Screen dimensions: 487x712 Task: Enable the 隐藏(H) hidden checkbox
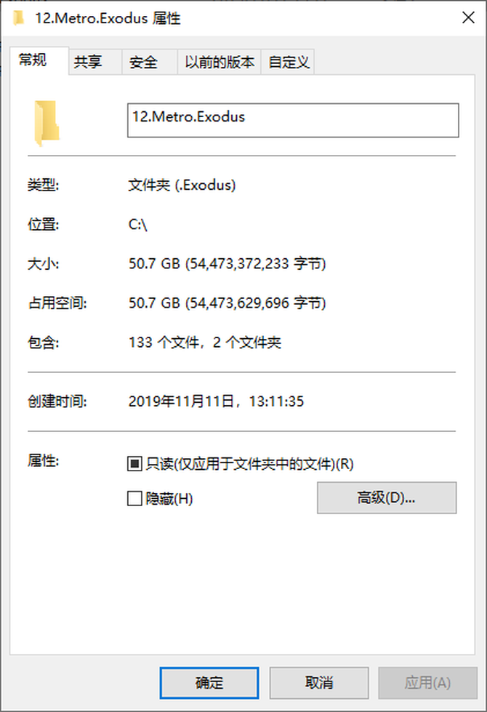[x=134, y=499]
